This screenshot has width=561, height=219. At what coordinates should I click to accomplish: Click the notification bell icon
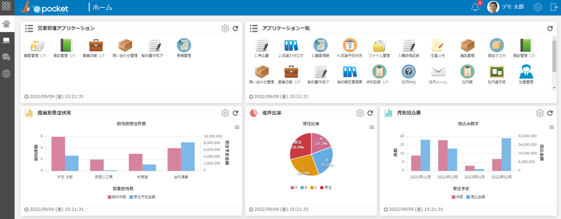pos(475,7)
